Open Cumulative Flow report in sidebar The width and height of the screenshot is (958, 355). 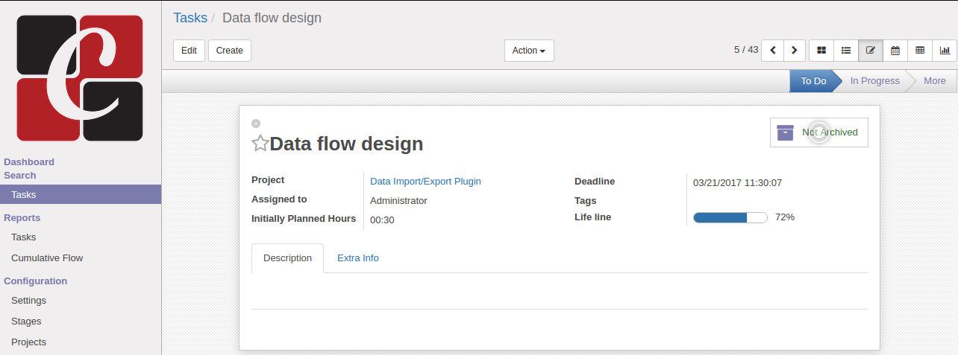click(47, 258)
